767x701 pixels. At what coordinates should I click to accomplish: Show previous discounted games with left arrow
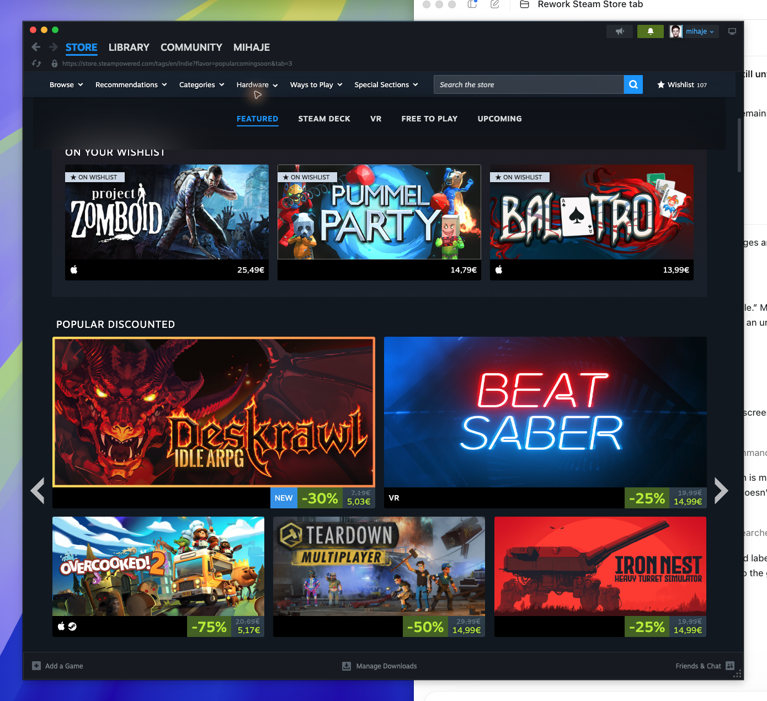(x=38, y=491)
